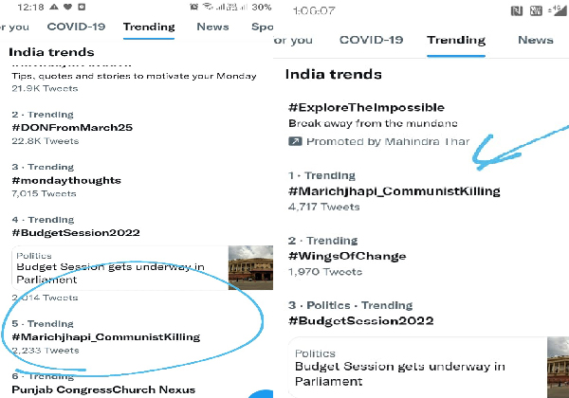The height and width of the screenshot is (398, 569).
Task: Open #Marichjhapi_CommunistKilling with 4,717 Tweets
Action: [394, 191]
